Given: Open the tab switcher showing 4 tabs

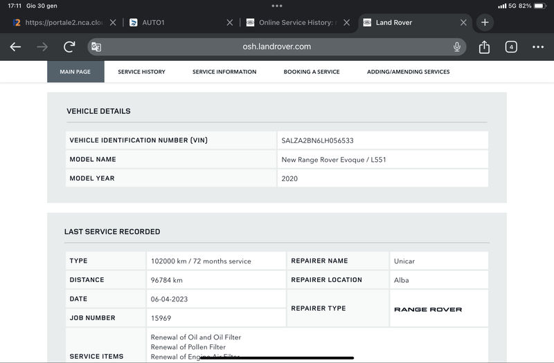Looking at the screenshot, I should click(x=511, y=46).
